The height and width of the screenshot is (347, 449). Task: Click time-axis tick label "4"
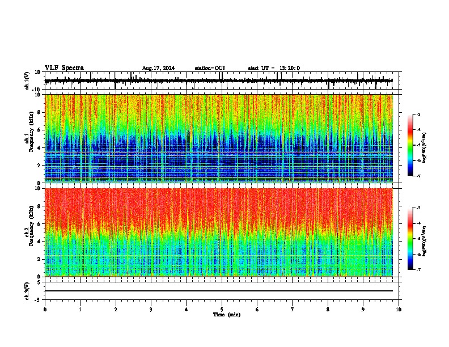(x=187, y=310)
